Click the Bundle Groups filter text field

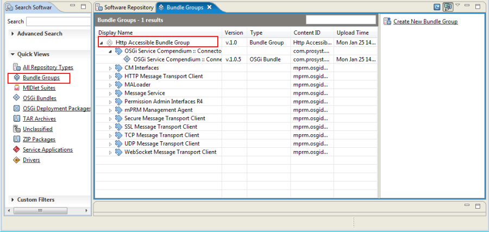pyautogui.click(x=341, y=20)
